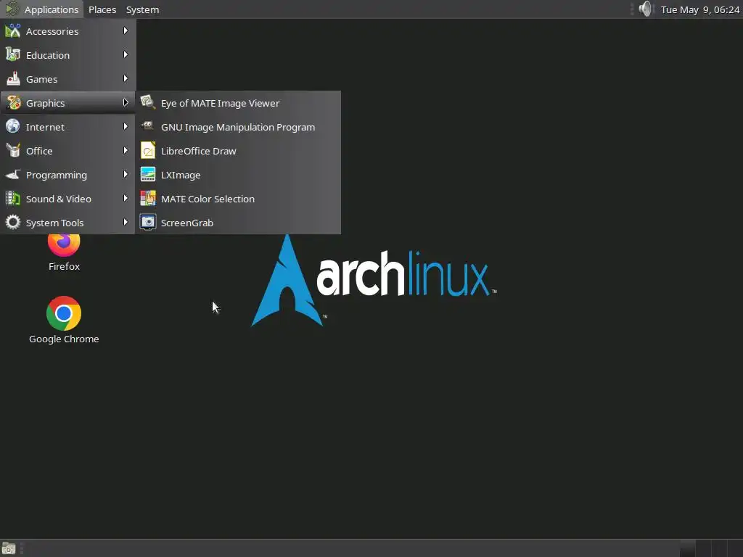This screenshot has width=743, height=557.
Task: Select MATE Color Selection entry
Action: point(238,199)
